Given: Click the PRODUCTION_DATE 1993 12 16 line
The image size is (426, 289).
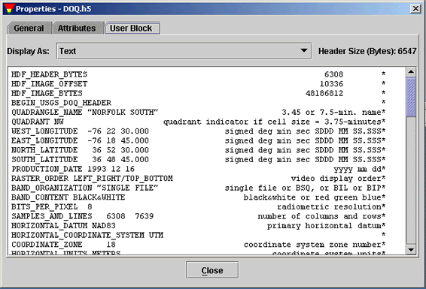Looking at the screenshot, I should pyautogui.click(x=199, y=169).
